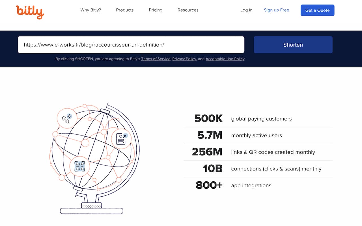Focus the URL input field

(x=131, y=45)
